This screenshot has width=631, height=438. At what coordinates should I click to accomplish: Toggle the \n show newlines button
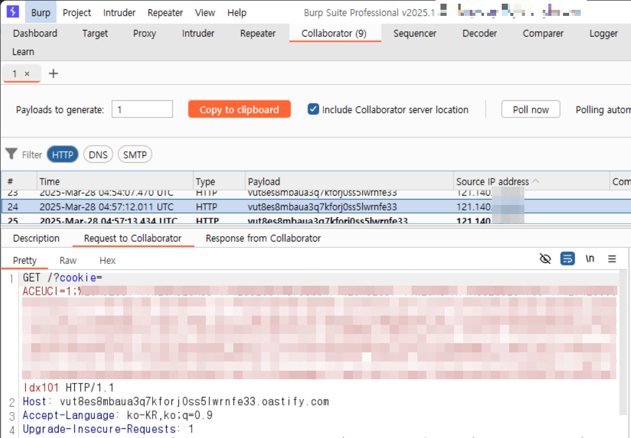[589, 259]
